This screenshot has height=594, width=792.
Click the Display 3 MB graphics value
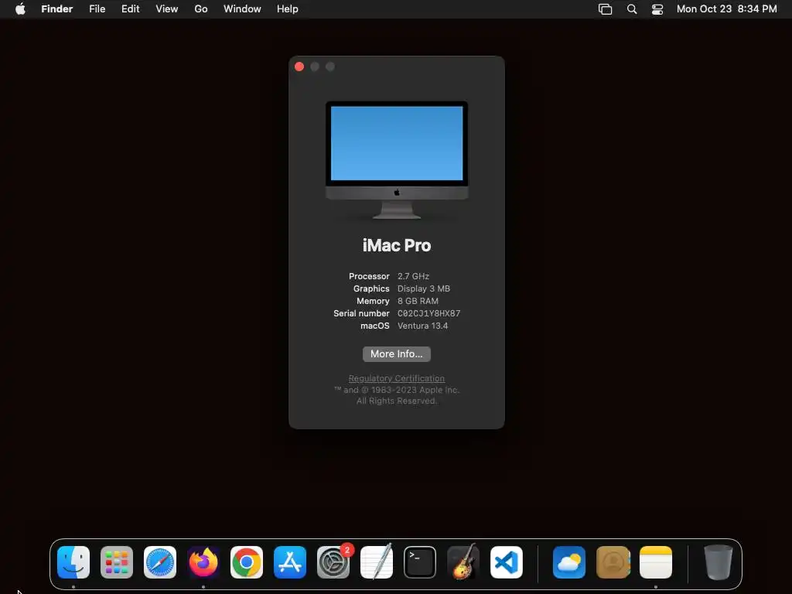tap(424, 288)
